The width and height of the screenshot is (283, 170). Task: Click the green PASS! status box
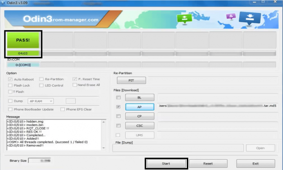pyautogui.click(x=23, y=40)
